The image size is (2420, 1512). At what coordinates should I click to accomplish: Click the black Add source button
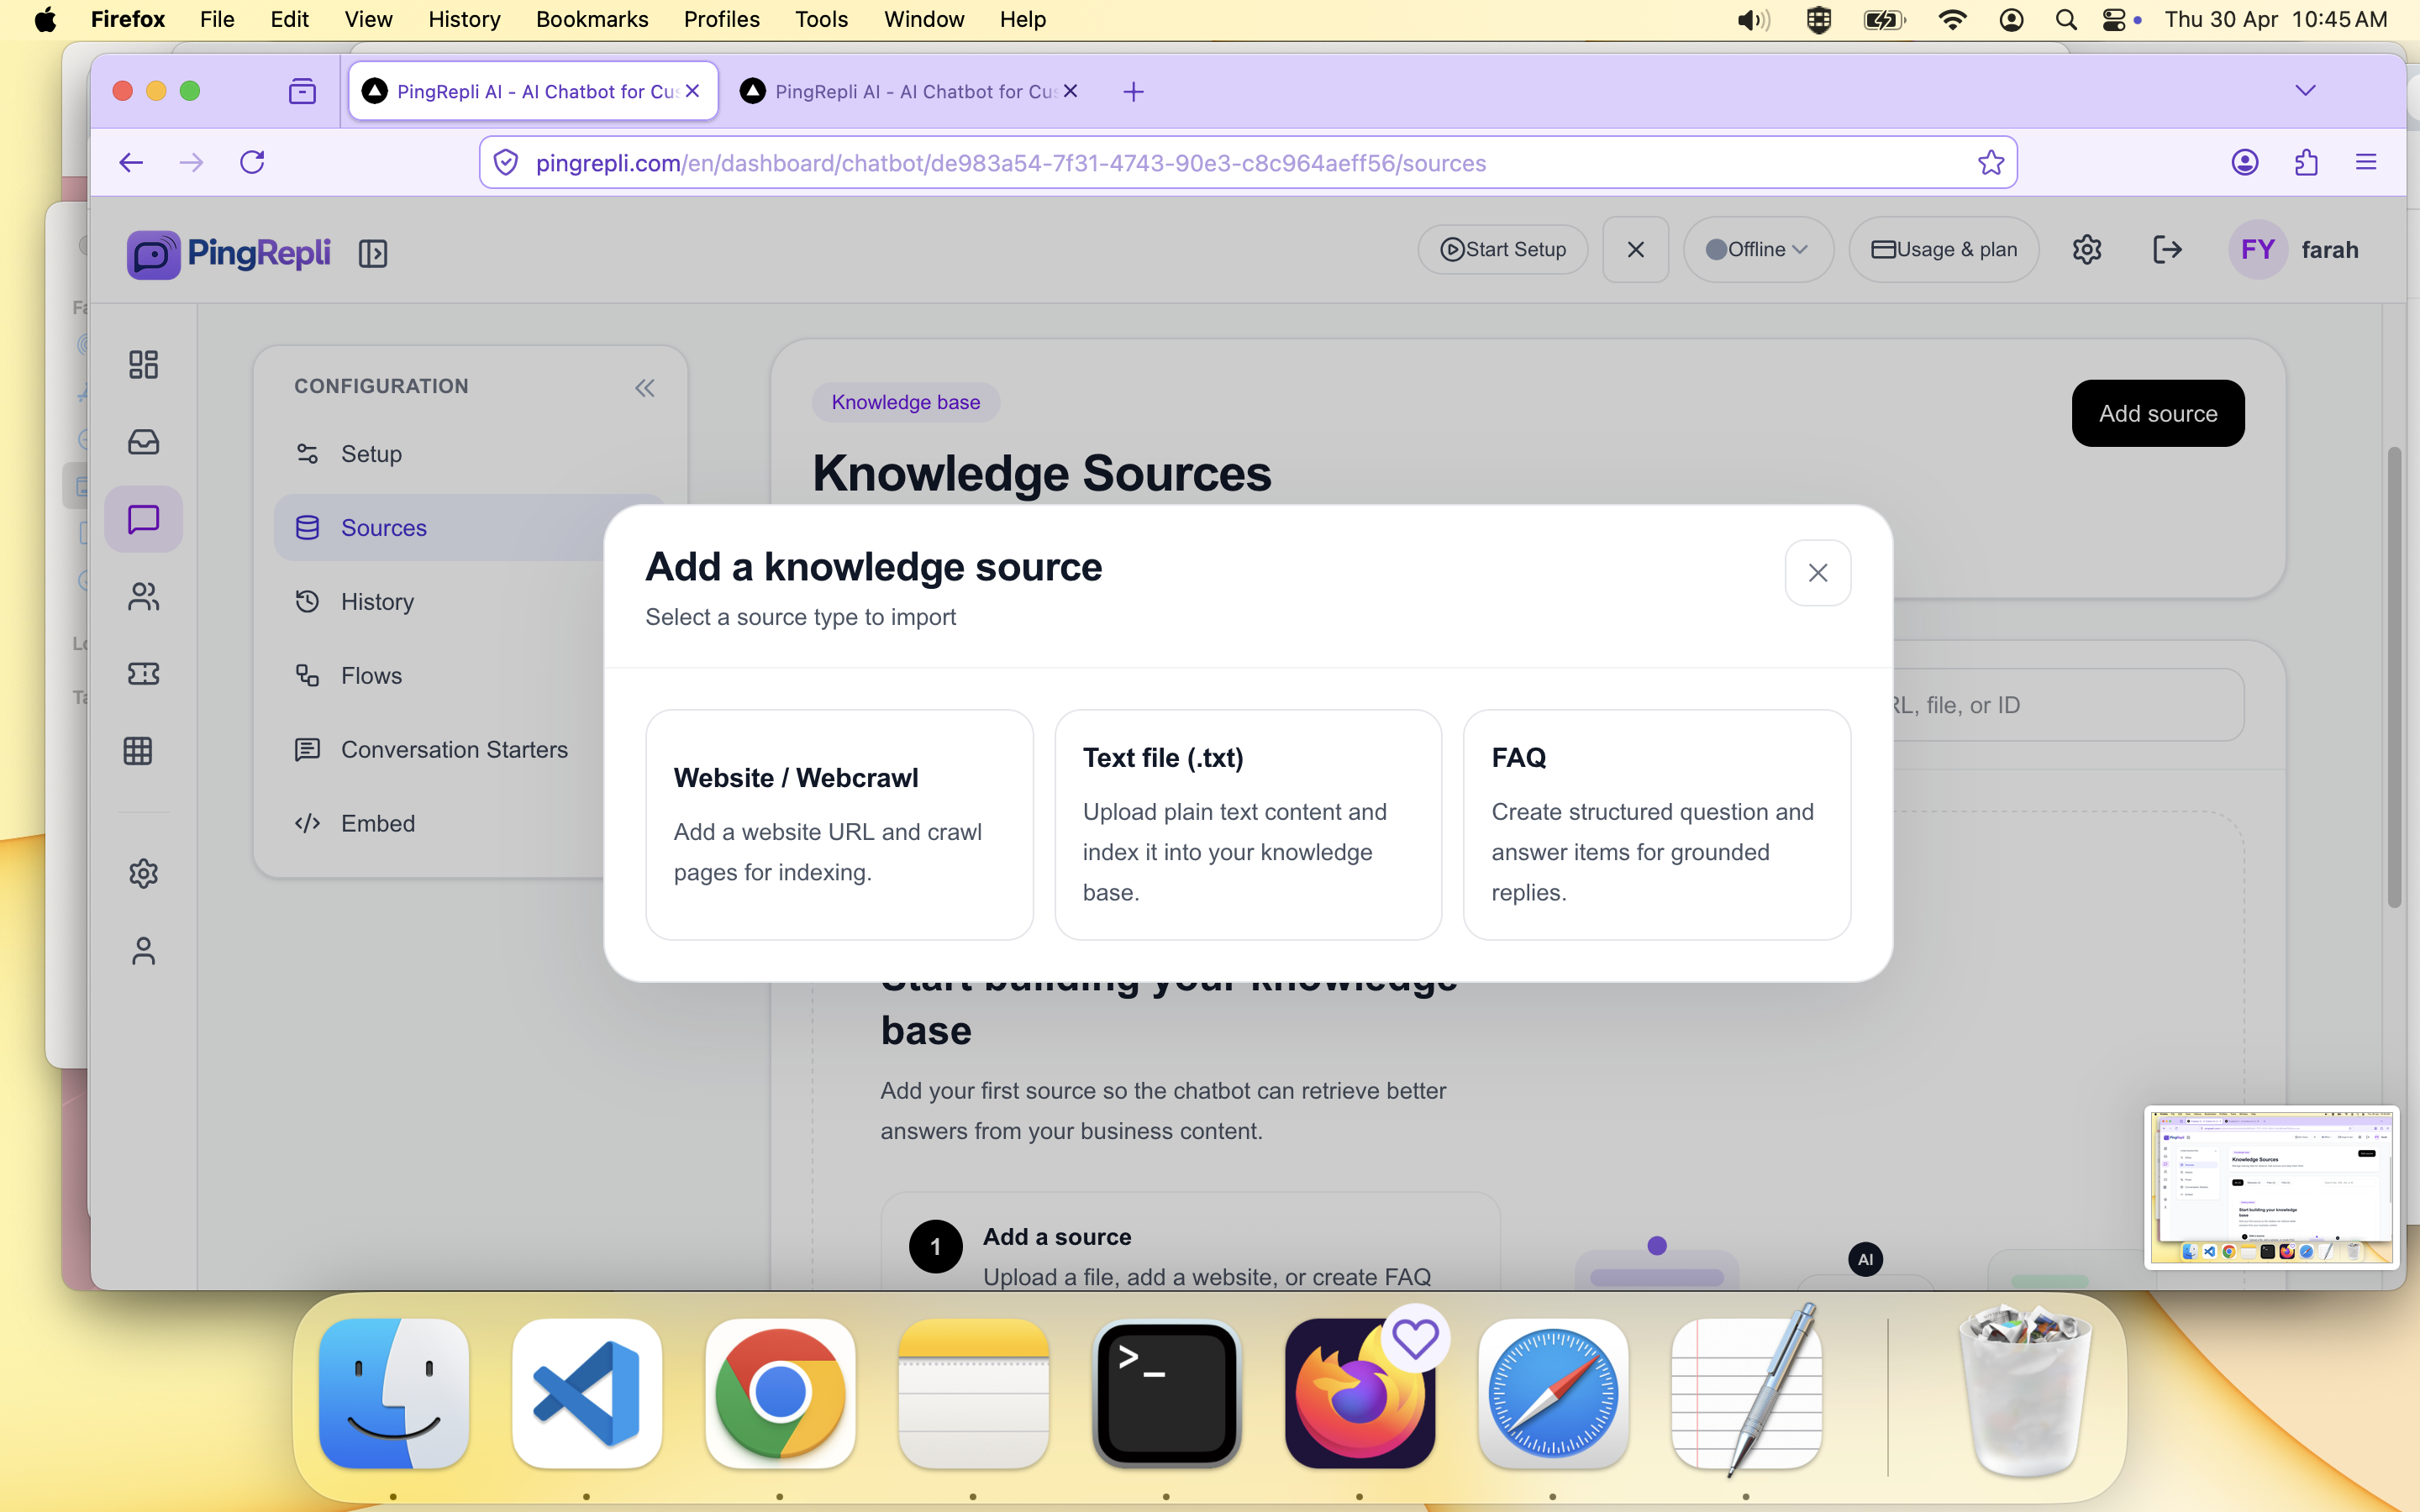[x=2158, y=413]
